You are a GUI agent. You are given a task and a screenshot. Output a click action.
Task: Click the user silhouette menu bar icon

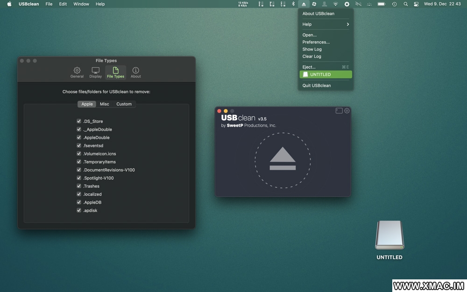(x=325, y=4)
